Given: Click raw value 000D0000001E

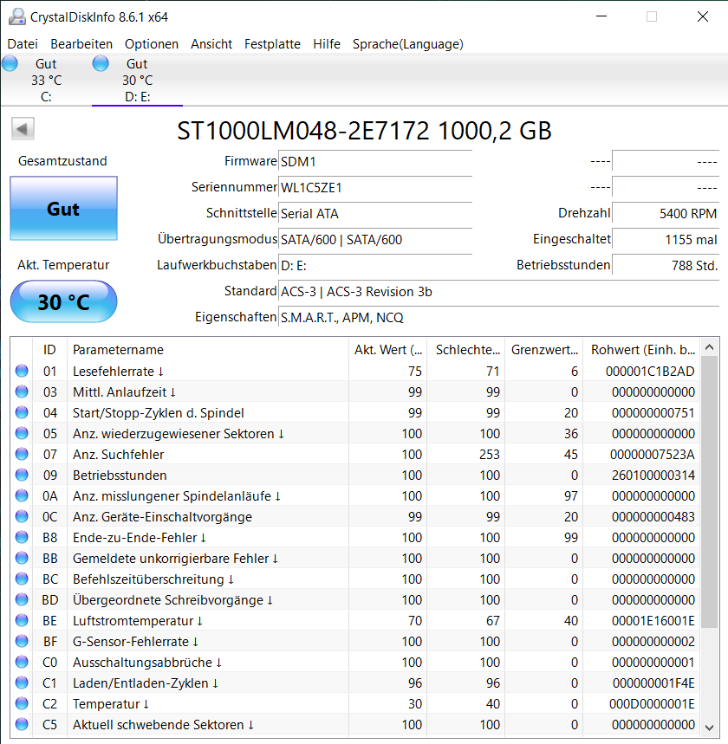Looking at the screenshot, I should [652, 704].
